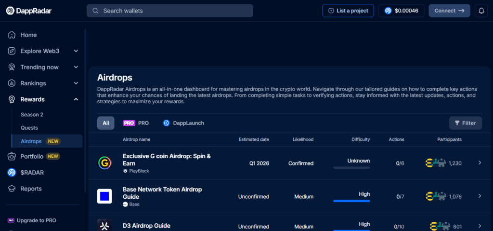Click the G coin airdrop logo

coord(104,163)
